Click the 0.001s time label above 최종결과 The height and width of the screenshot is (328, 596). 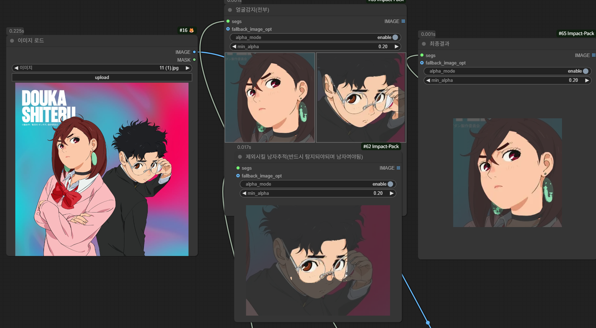(x=428, y=34)
